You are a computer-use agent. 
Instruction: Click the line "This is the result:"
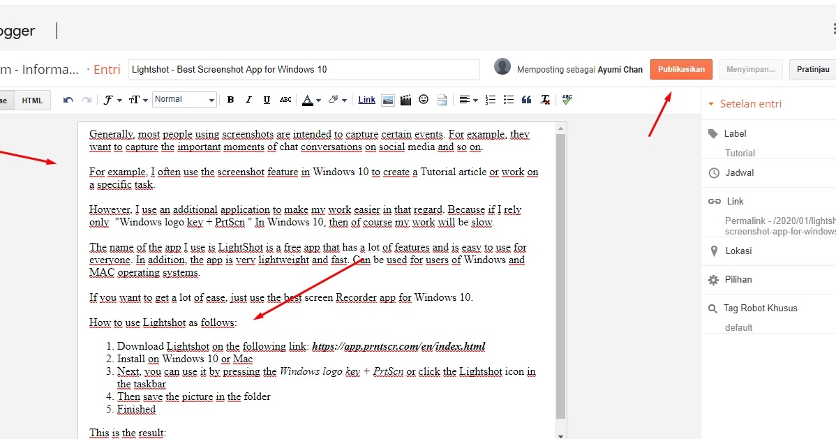128,433
